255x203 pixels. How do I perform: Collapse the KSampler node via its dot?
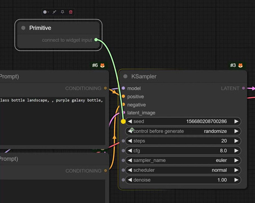pyautogui.click(x=125, y=77)
